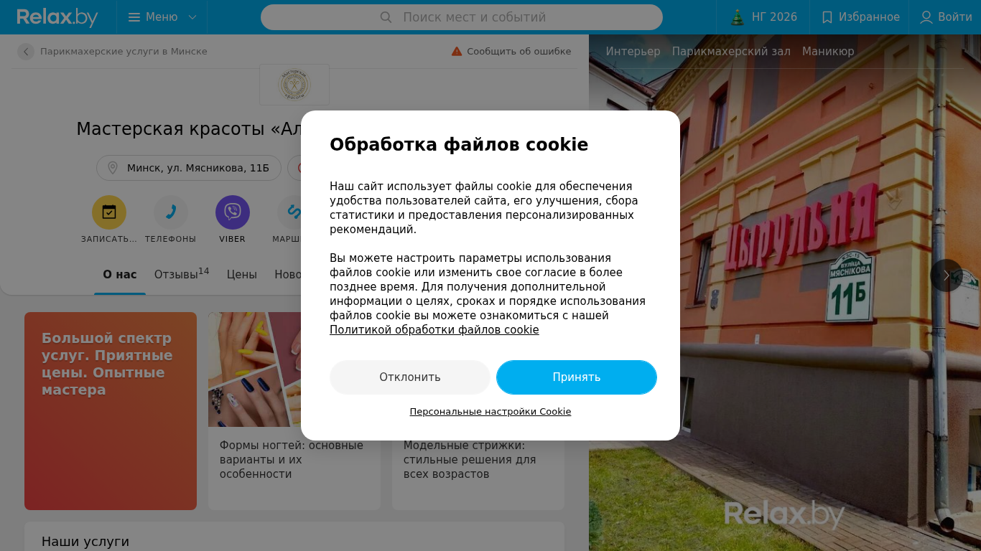
Task: Click the Viber contact icon
Action: tap(233, 212)
